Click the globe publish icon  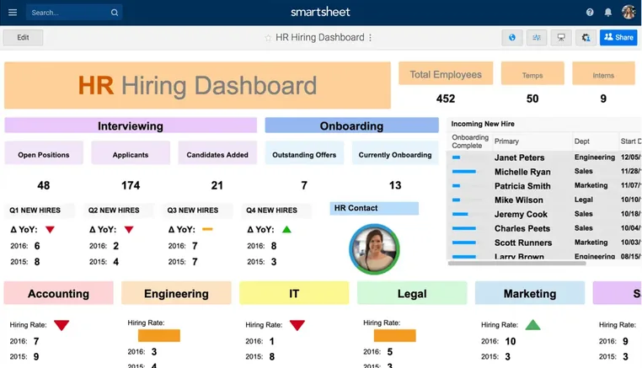(512, 38)
